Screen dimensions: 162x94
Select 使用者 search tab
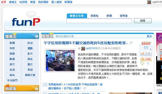pyautogui.click(x=124, y=16)
